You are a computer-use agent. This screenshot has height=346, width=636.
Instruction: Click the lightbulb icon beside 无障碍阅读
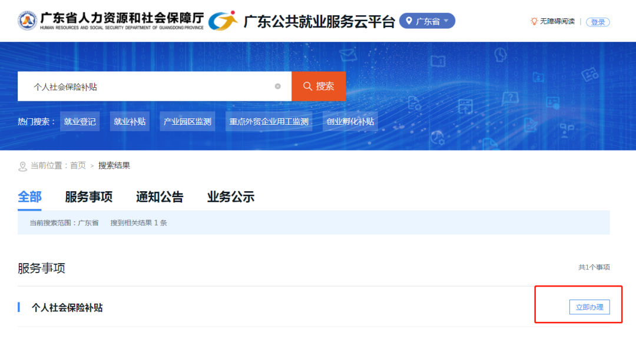pos(534,21)
